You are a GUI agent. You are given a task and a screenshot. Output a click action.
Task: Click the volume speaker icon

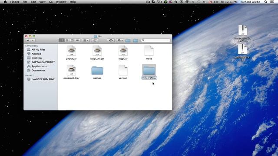204,2
